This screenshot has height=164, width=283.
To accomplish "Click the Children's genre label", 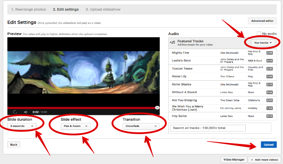I will point(254,100).
